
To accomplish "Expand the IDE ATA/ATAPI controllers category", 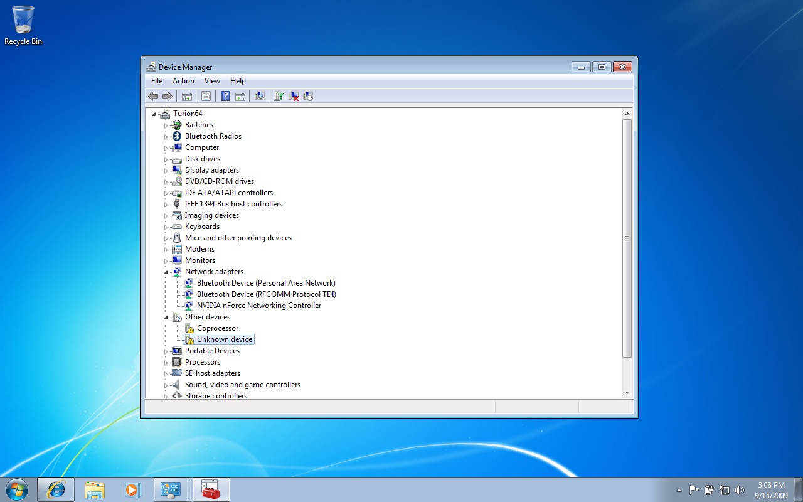I will point(166,193).
